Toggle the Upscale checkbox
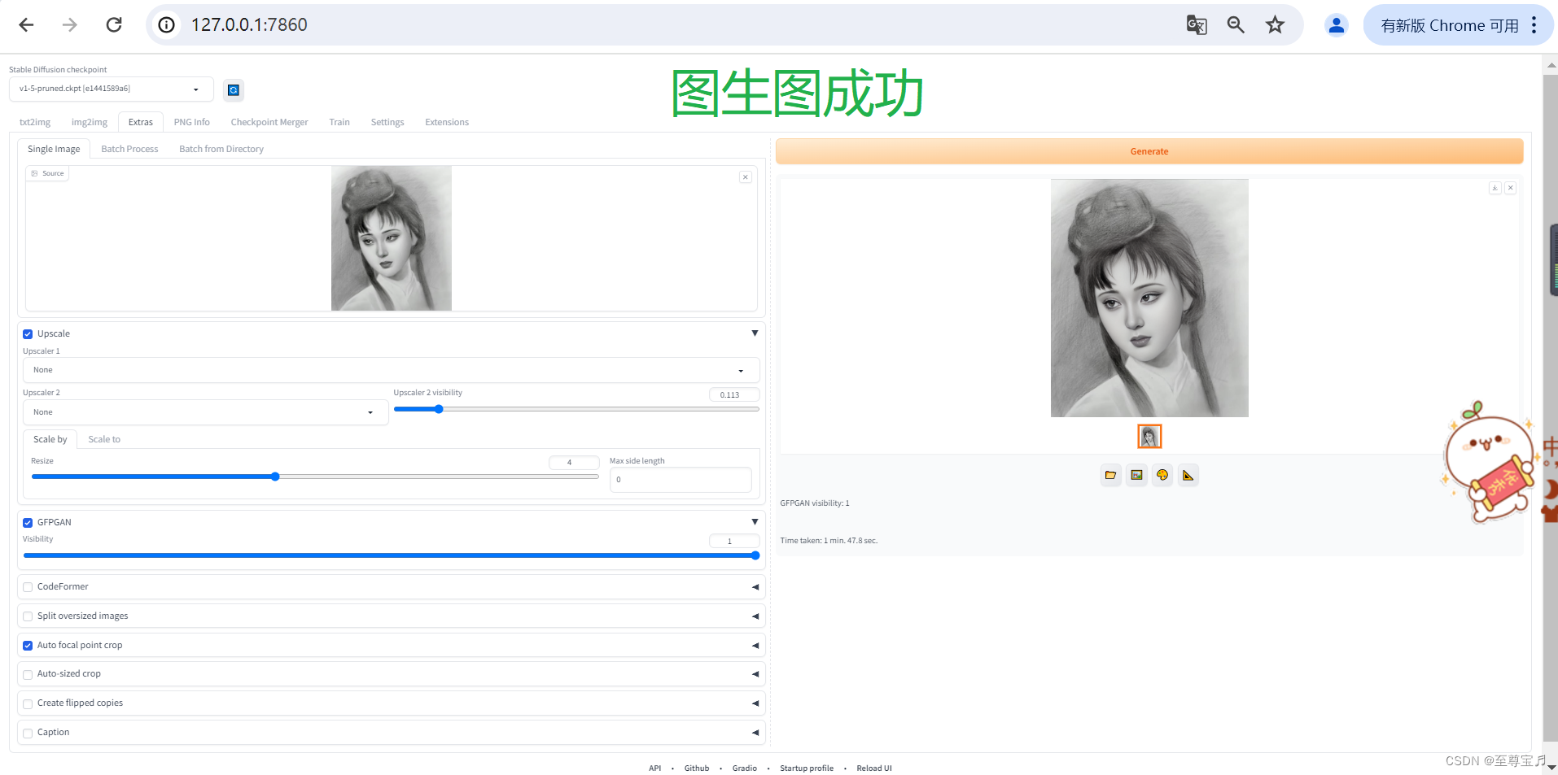The height and width of the screenshot is (775, 1558). [28, 334]
